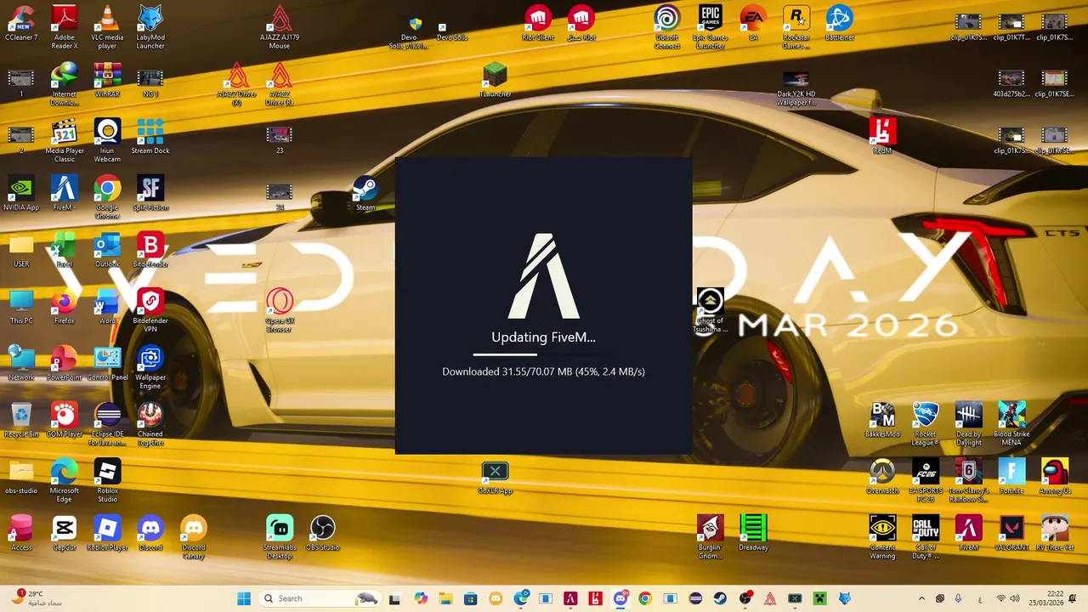Open the Battle.net desktop shortcut
The image size is (1088, 612).
tap(839, 24)
